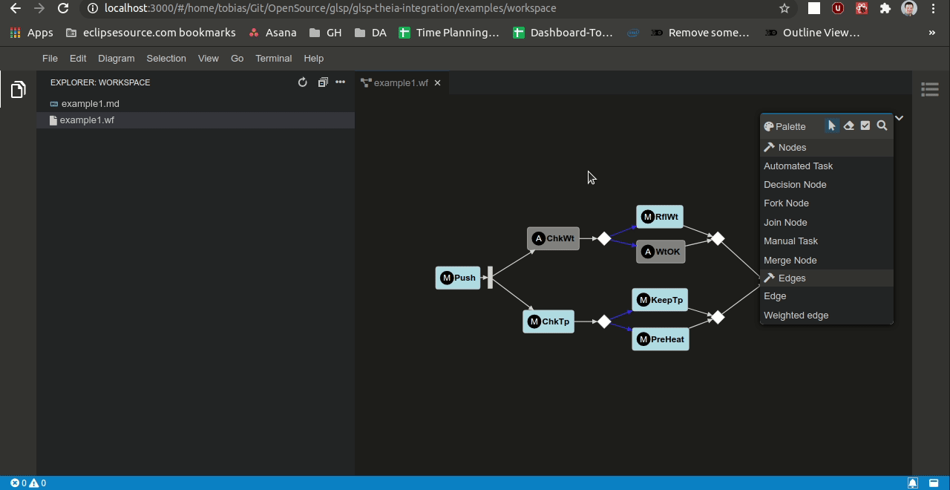Switch to the example1.wf editor tab
Image resolution: width=950 pixels, height=490 pixels.
pyautogui.click(x=401, y=82)
